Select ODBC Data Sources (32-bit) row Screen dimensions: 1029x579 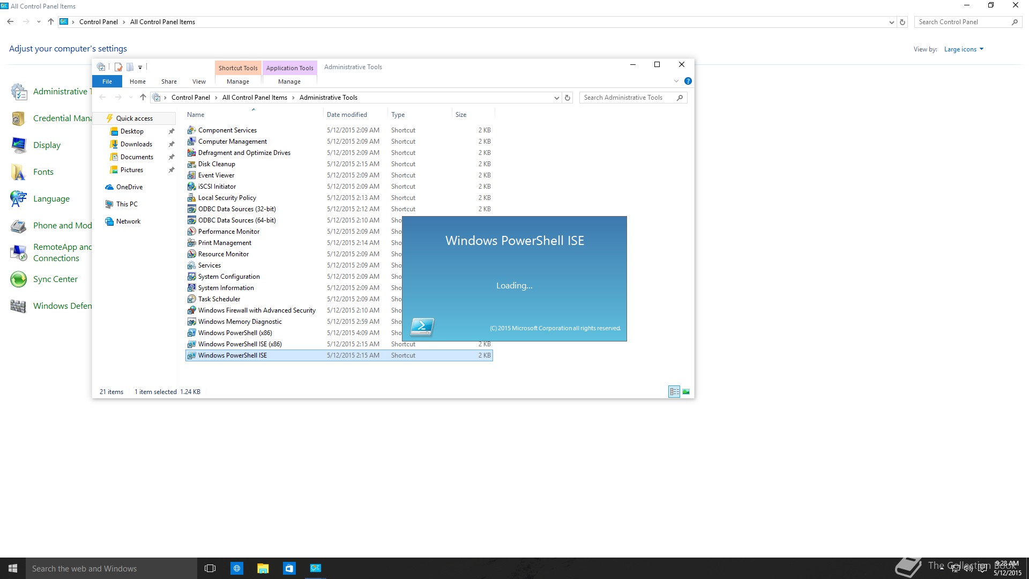[339, 209]
